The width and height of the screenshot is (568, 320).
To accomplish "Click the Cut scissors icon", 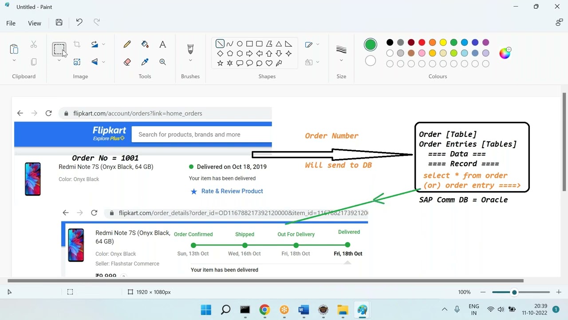I will (x=34, y=44).
